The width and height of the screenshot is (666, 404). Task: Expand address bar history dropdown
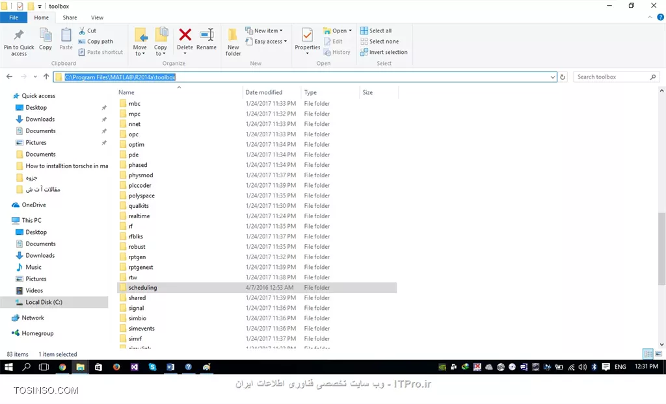(552, 77)
